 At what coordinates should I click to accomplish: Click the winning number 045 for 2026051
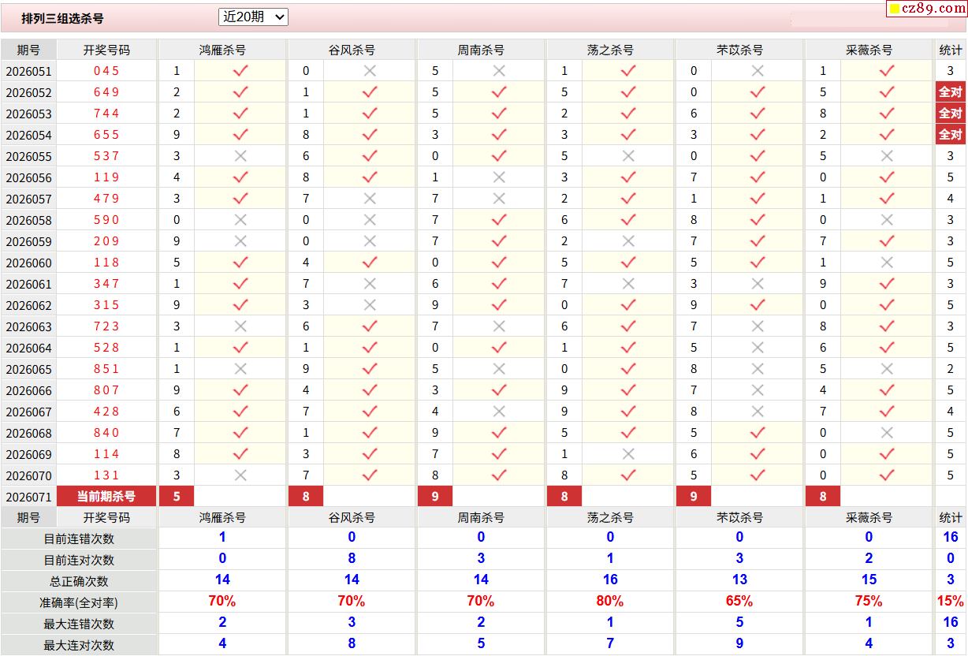tap(106, 71)
